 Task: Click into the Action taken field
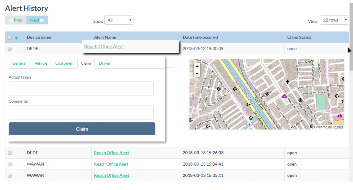81,88
